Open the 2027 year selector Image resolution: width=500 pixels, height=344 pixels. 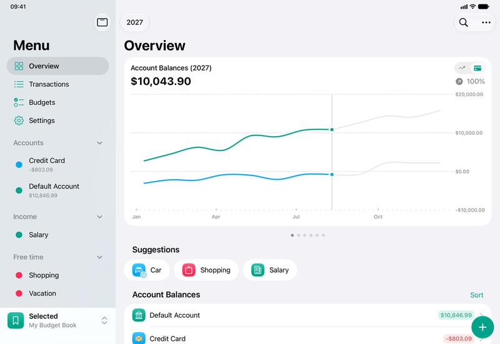134,22
